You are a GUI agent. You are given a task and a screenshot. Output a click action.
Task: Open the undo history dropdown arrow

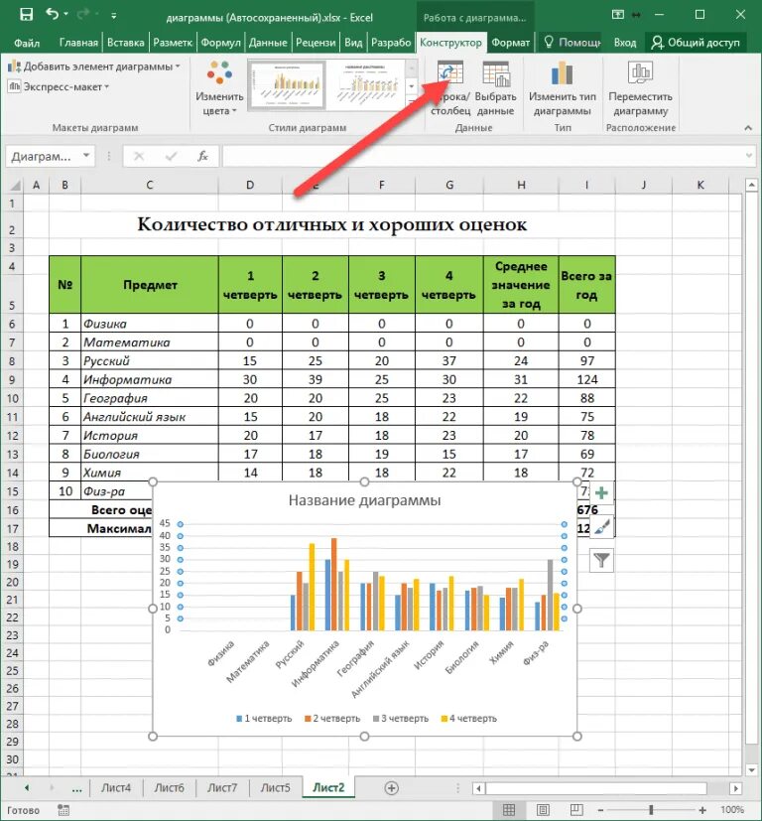tap(65, 14)
